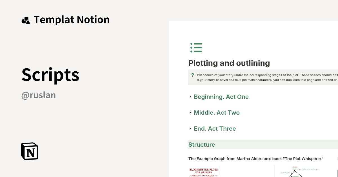The height and width of the screenshot is (177, 338).
Task: Click the triangle icon beside Middle. Act Two
Action: (x=190, y=113)
